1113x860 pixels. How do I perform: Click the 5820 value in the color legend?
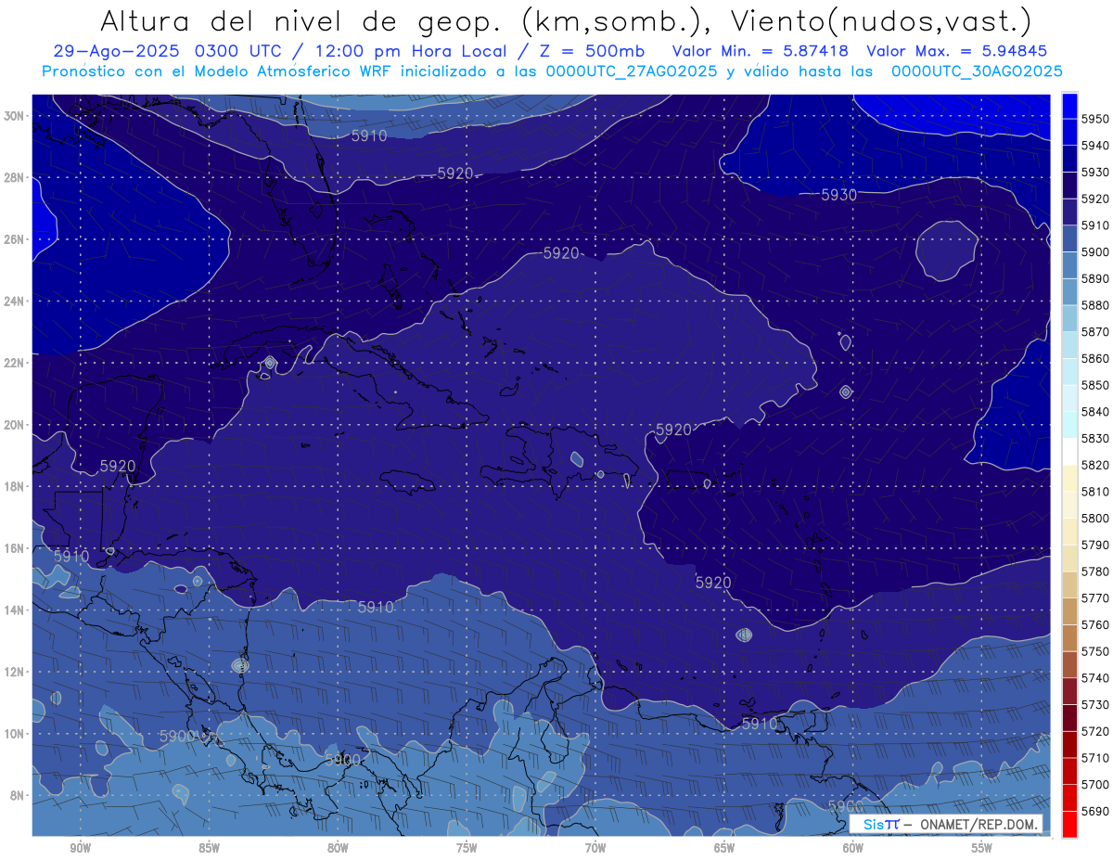pos(1095,465)
